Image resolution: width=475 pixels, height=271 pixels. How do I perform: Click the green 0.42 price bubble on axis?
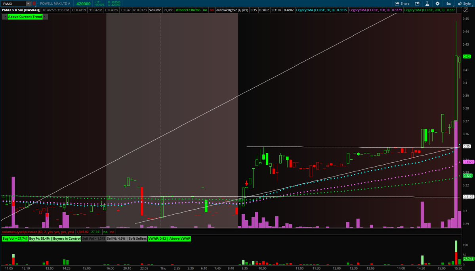point(467,57)
